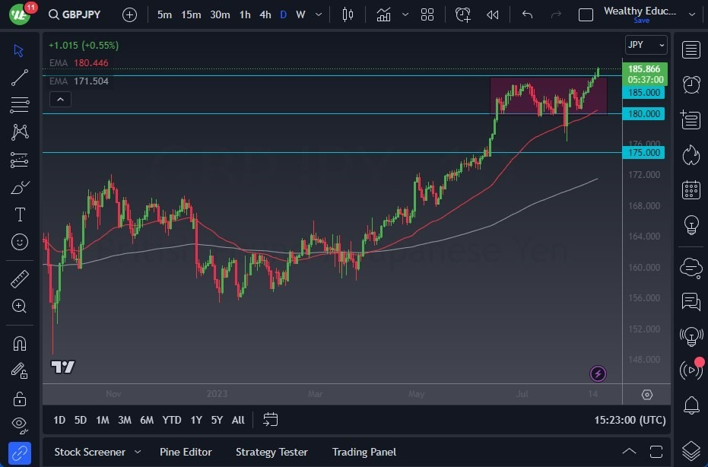Select the trend line drawing tool
The image size is (708, 467).
[x=19, y=77]
